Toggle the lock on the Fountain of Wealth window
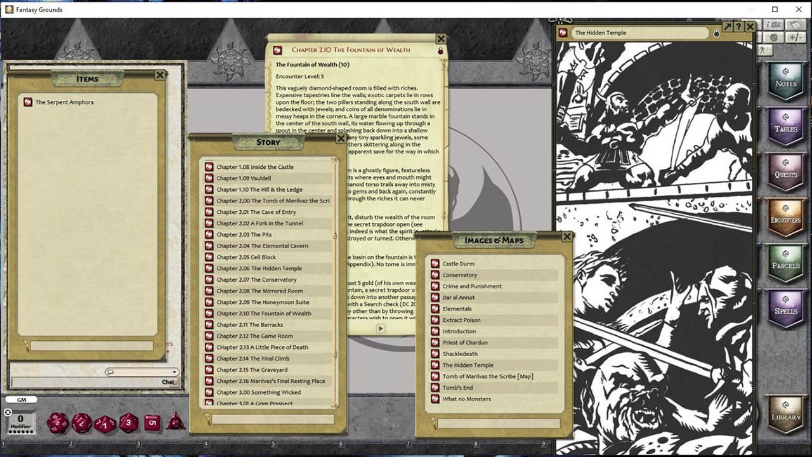Screen dimensions: 812x457 pyautogui.click(x=440, y=51)
